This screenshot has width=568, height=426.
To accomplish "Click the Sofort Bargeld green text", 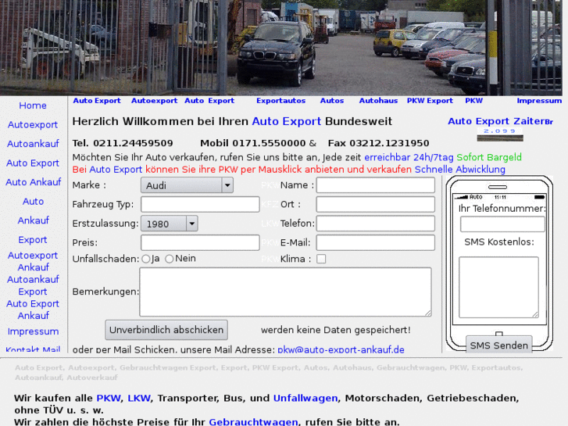I will (489, 157).
